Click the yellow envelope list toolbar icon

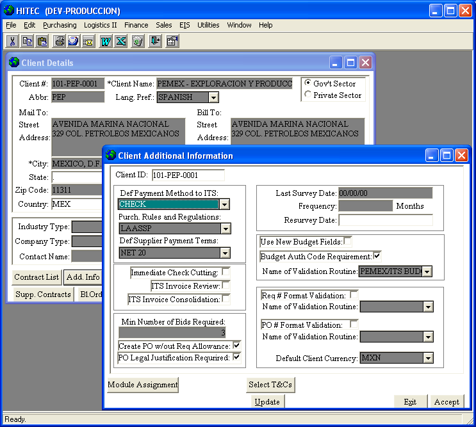(88, 41)
